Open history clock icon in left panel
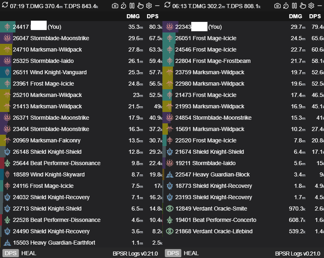Image resolution: width=324 pixels, height=258 pixels. 123,6
